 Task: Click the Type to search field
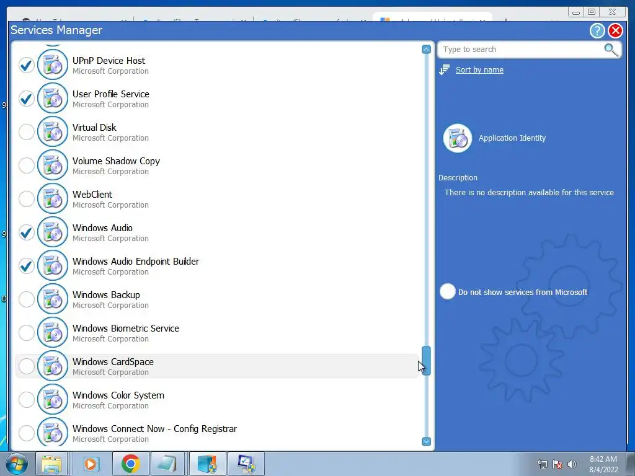(x=521, y=50)
